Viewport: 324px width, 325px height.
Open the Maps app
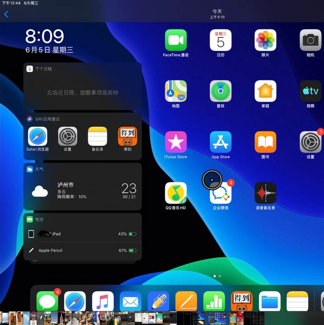176,91
